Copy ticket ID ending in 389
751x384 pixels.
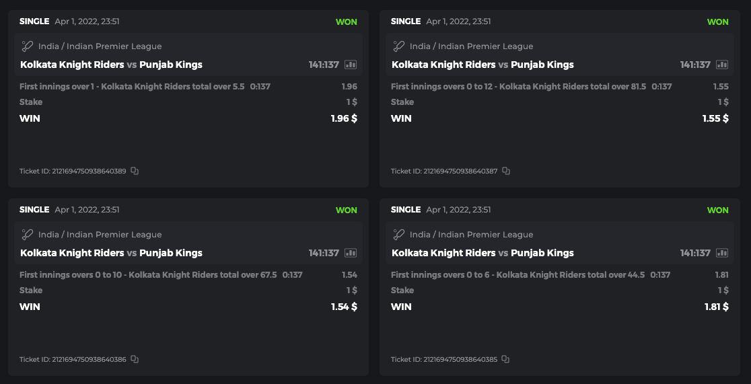(135, 171)
